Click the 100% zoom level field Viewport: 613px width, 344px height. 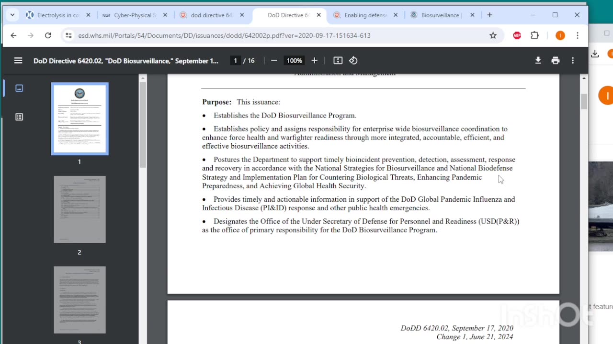[294, 61]
